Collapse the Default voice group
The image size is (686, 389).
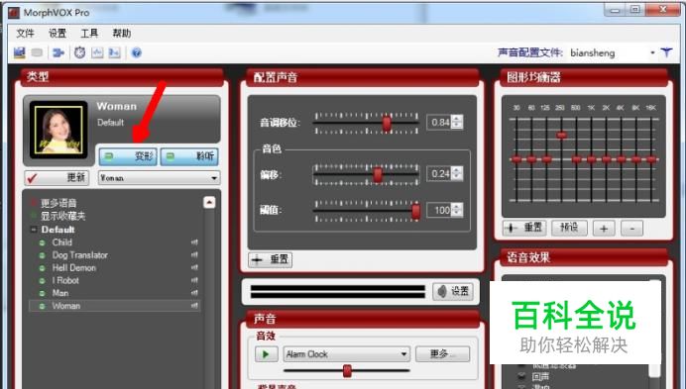point(34,230)
